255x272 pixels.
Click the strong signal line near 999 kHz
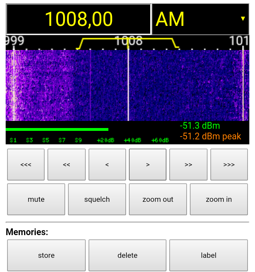pos(14,85)
